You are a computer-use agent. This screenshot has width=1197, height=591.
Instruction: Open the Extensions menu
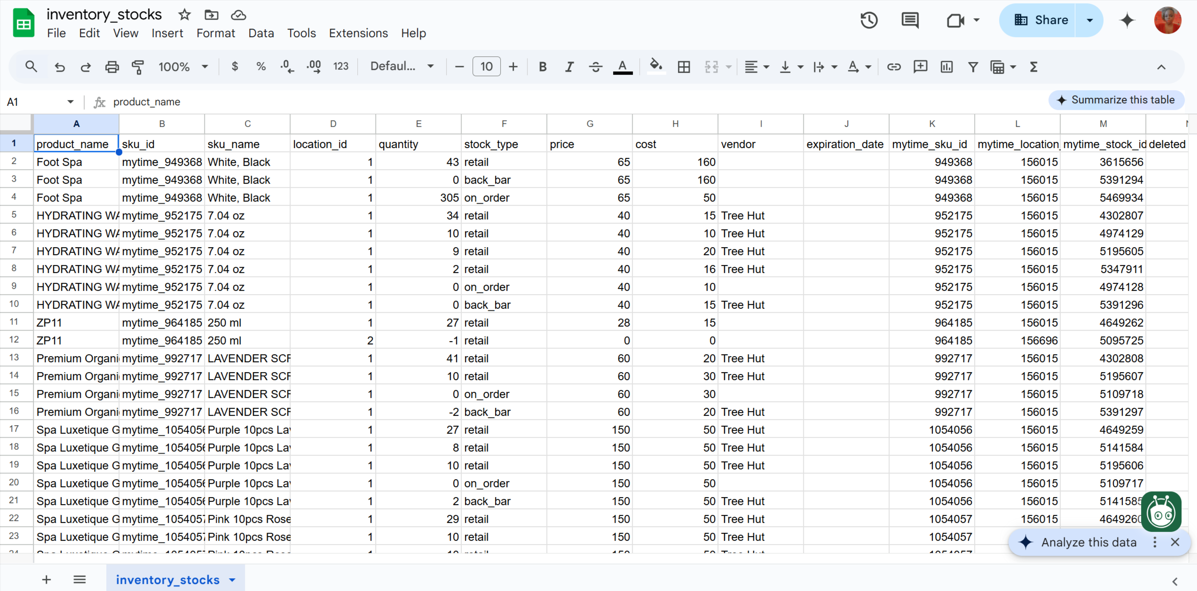pos(358,33)
